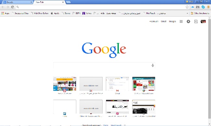Screen dimensions: 211x126
Task: Select the New Tab tab
Action: coord(49,2)
